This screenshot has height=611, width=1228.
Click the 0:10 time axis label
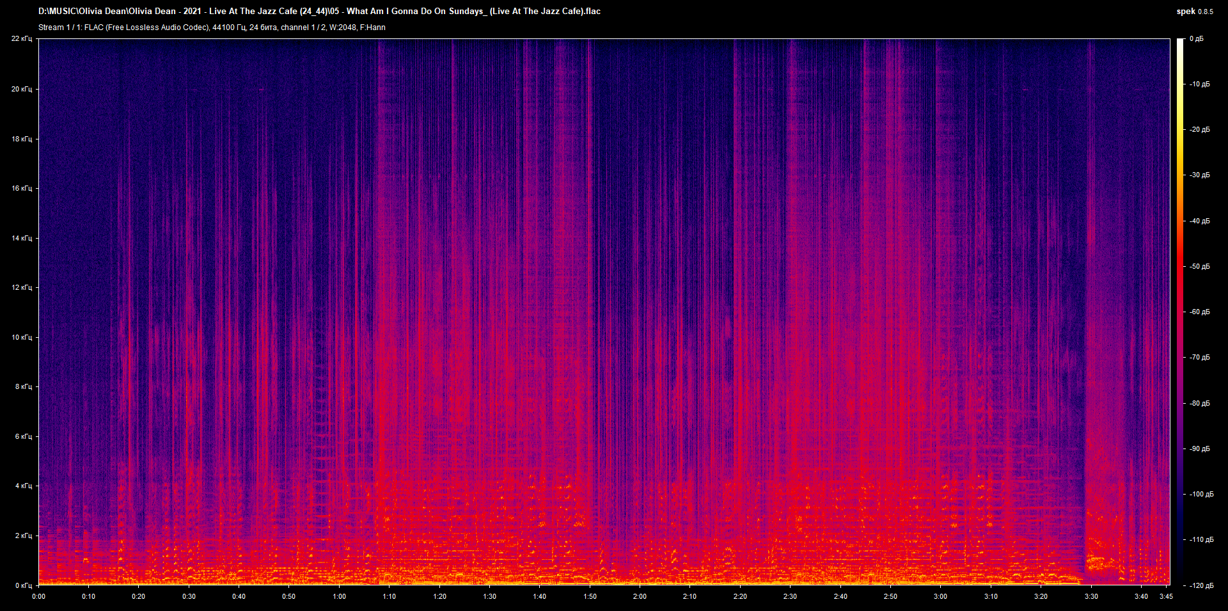click(x=88, y=596)
